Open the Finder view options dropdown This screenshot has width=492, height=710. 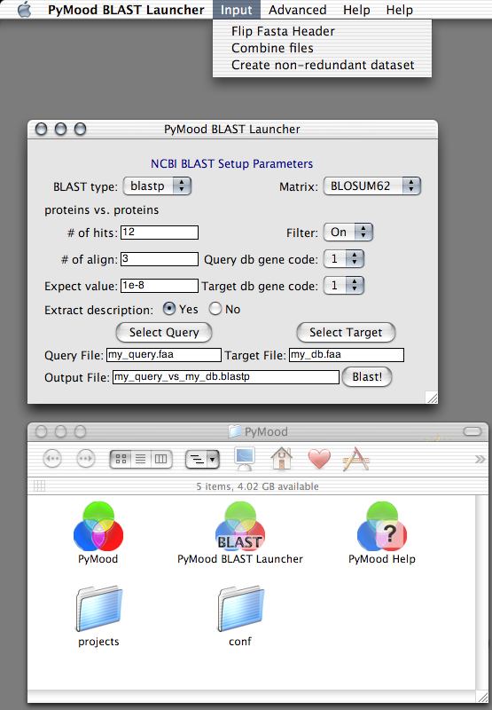pyautogui.click(x=203, y=460)
